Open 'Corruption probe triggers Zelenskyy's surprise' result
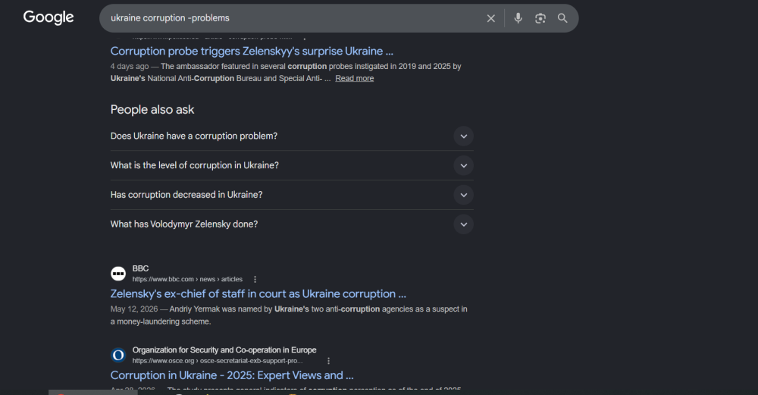The width and height of the screenshot is (758, 395). click(x=252, y=52)
